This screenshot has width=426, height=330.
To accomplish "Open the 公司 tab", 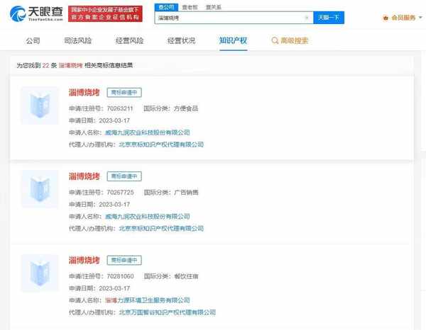I will click(33, 40).
